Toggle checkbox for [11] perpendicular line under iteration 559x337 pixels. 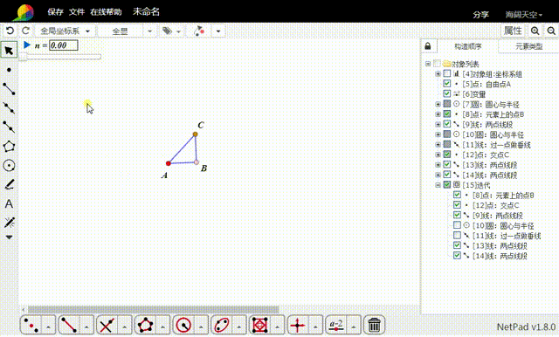tap(457, 236)
